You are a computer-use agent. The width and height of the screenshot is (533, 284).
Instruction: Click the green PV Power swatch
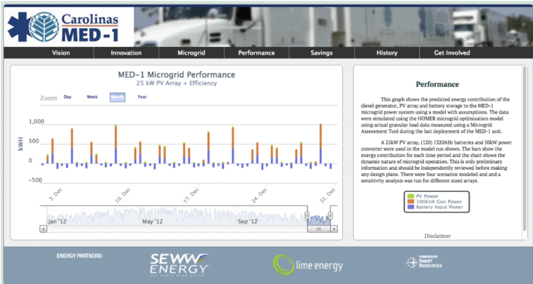click(x=411, y=196)
